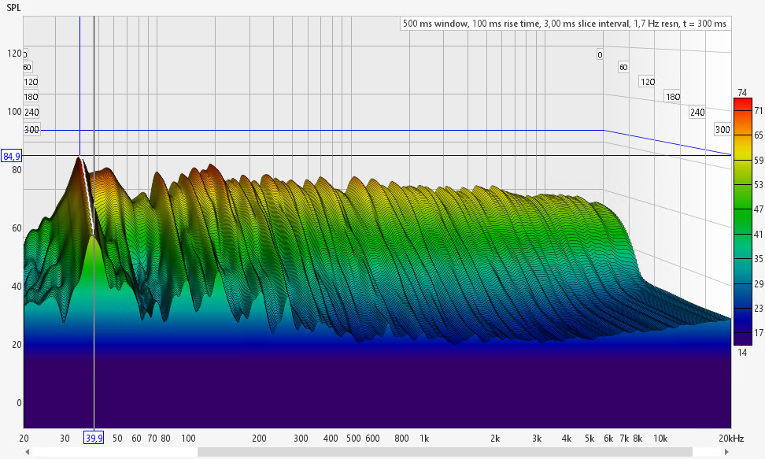Image resolution: width=765 pixels, height=459 pixels.
Task: Click the 23 tick on the colour scale
Action: coord(759,308)
